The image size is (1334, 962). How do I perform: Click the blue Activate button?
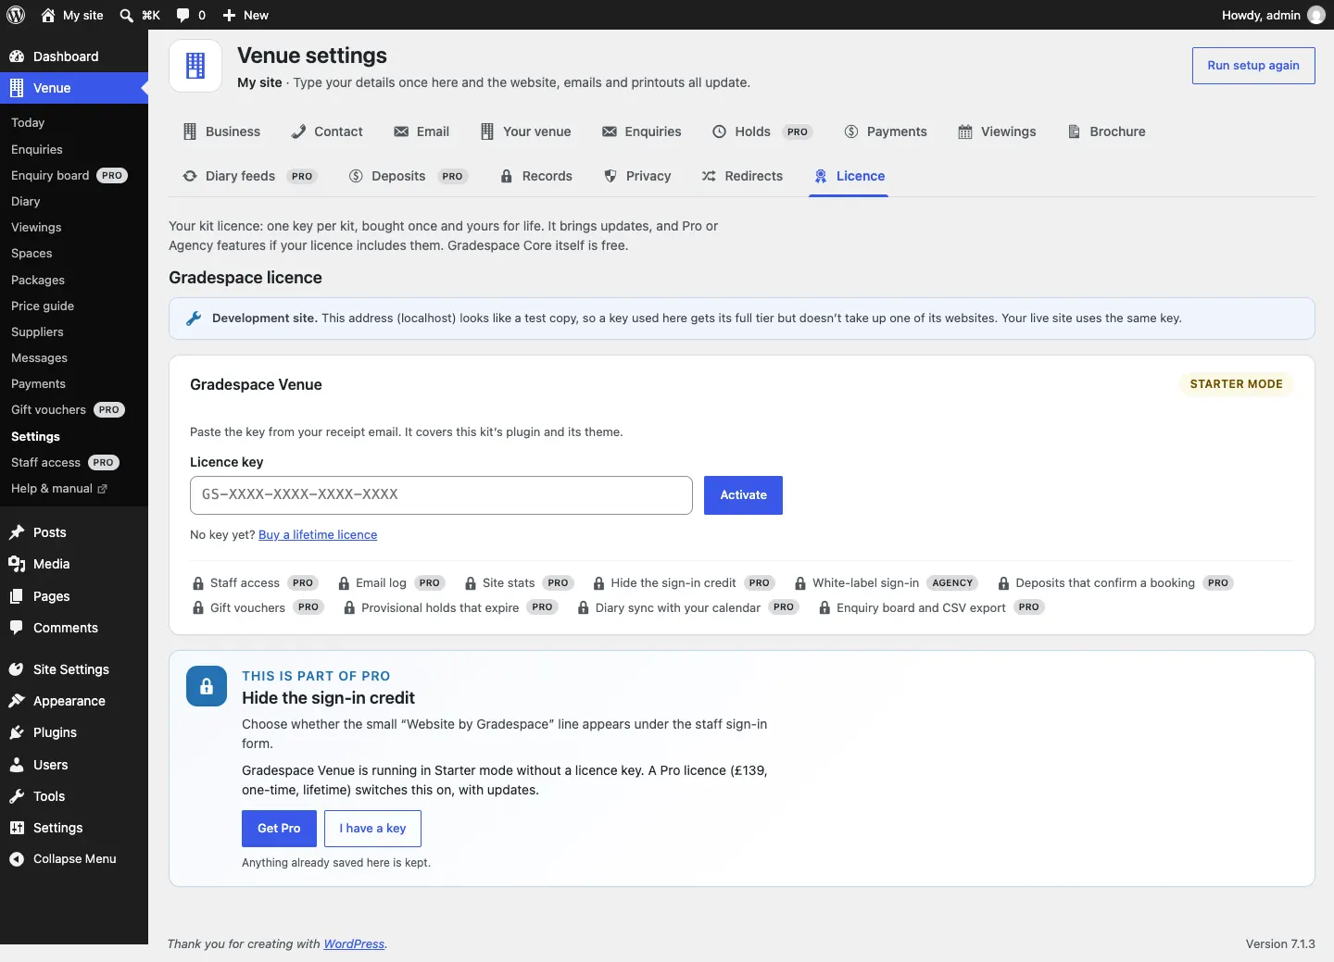(x=743, y=495)
